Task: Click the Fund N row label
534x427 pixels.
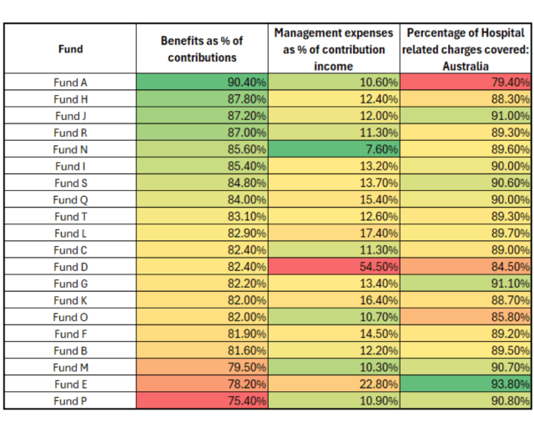Action: click(x=71, y=149)
